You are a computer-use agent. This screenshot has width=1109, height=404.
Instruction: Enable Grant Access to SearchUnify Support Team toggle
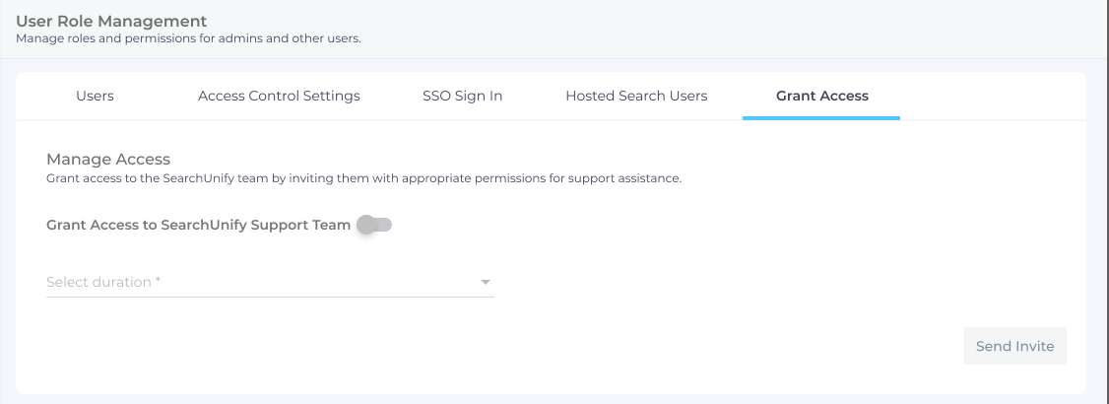(374, 225)
